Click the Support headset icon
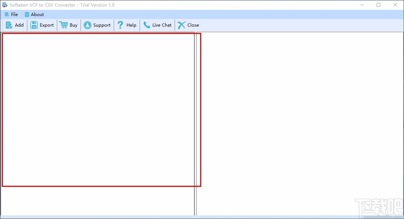 click(87, 25)
